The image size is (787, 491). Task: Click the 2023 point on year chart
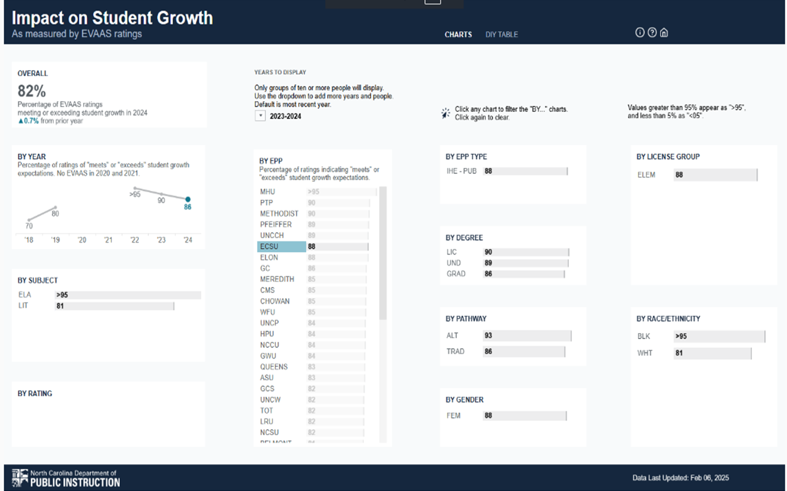click(162, 194)
